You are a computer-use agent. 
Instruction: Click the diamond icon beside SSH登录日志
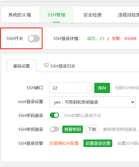[x=46, y=65]
